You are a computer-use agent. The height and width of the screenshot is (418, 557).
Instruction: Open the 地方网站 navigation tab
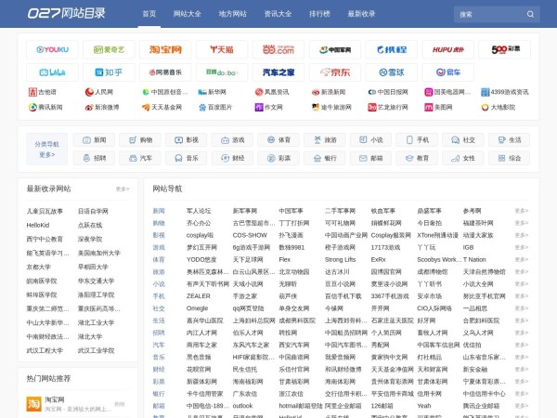(x=233, y=14)
